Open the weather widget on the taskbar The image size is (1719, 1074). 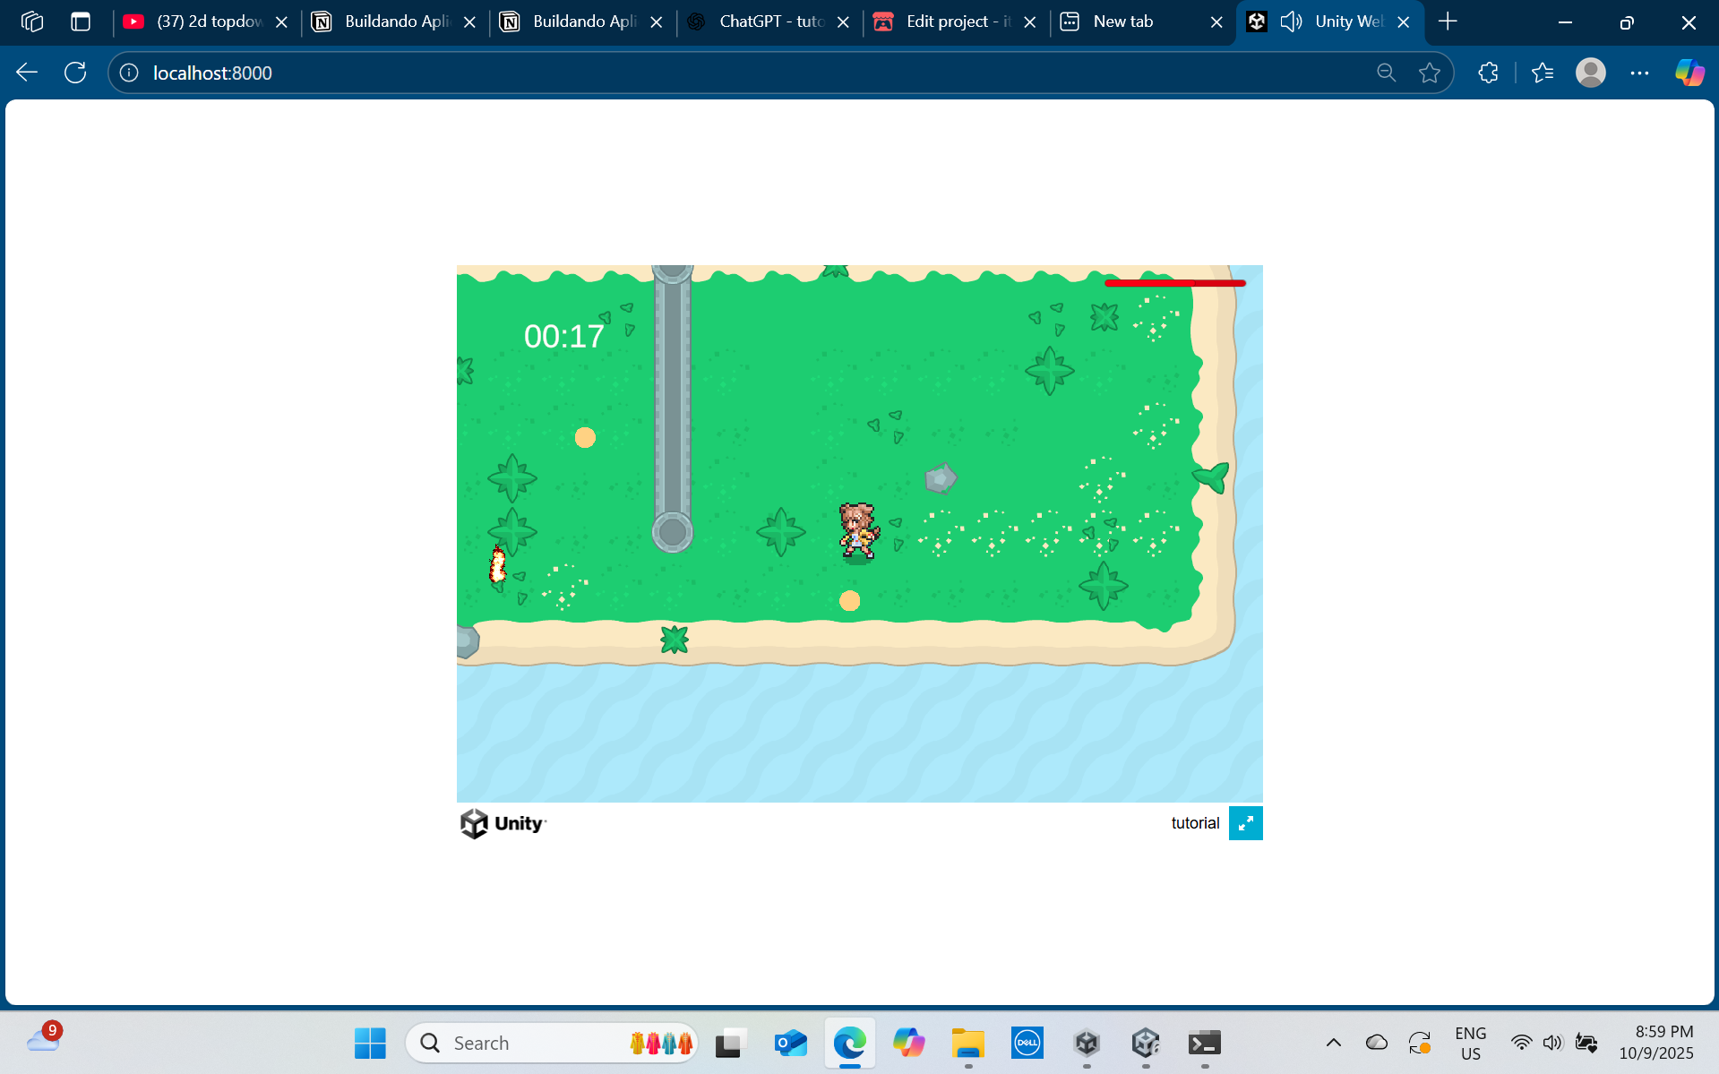43,1039
